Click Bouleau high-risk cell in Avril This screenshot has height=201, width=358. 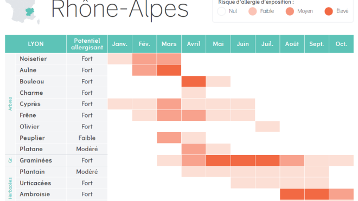pos(194,81)
